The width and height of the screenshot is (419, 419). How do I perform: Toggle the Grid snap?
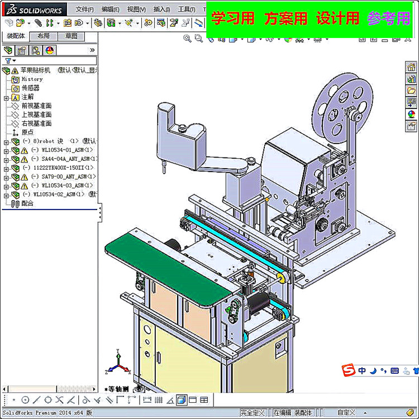(x=159, y=400)
